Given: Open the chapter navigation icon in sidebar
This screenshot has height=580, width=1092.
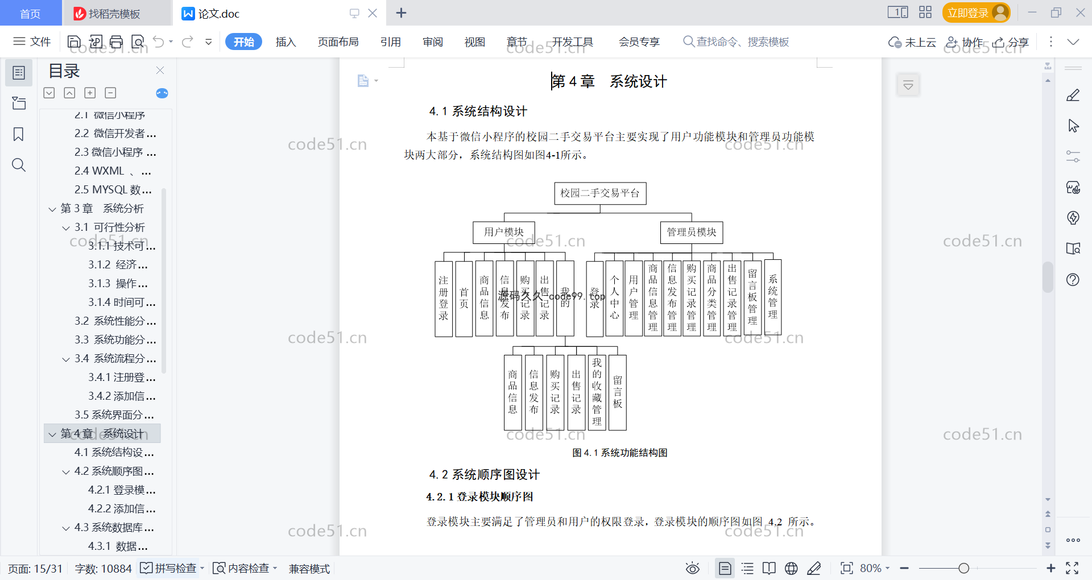Looking at the screenshot, I should coord(19,103).
